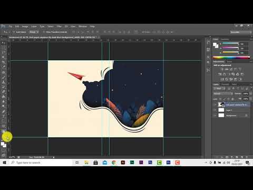Open the History panel icon
The image size is (253, 190).
pos(208,42)
